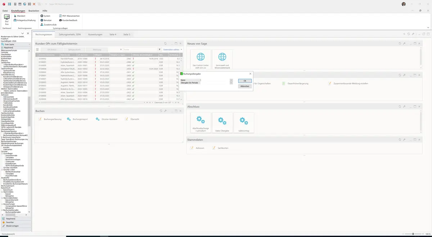The image size is (432, 237).
Task: Open the Datensätze wählen dropdown
Action: [x=173, y=50]
